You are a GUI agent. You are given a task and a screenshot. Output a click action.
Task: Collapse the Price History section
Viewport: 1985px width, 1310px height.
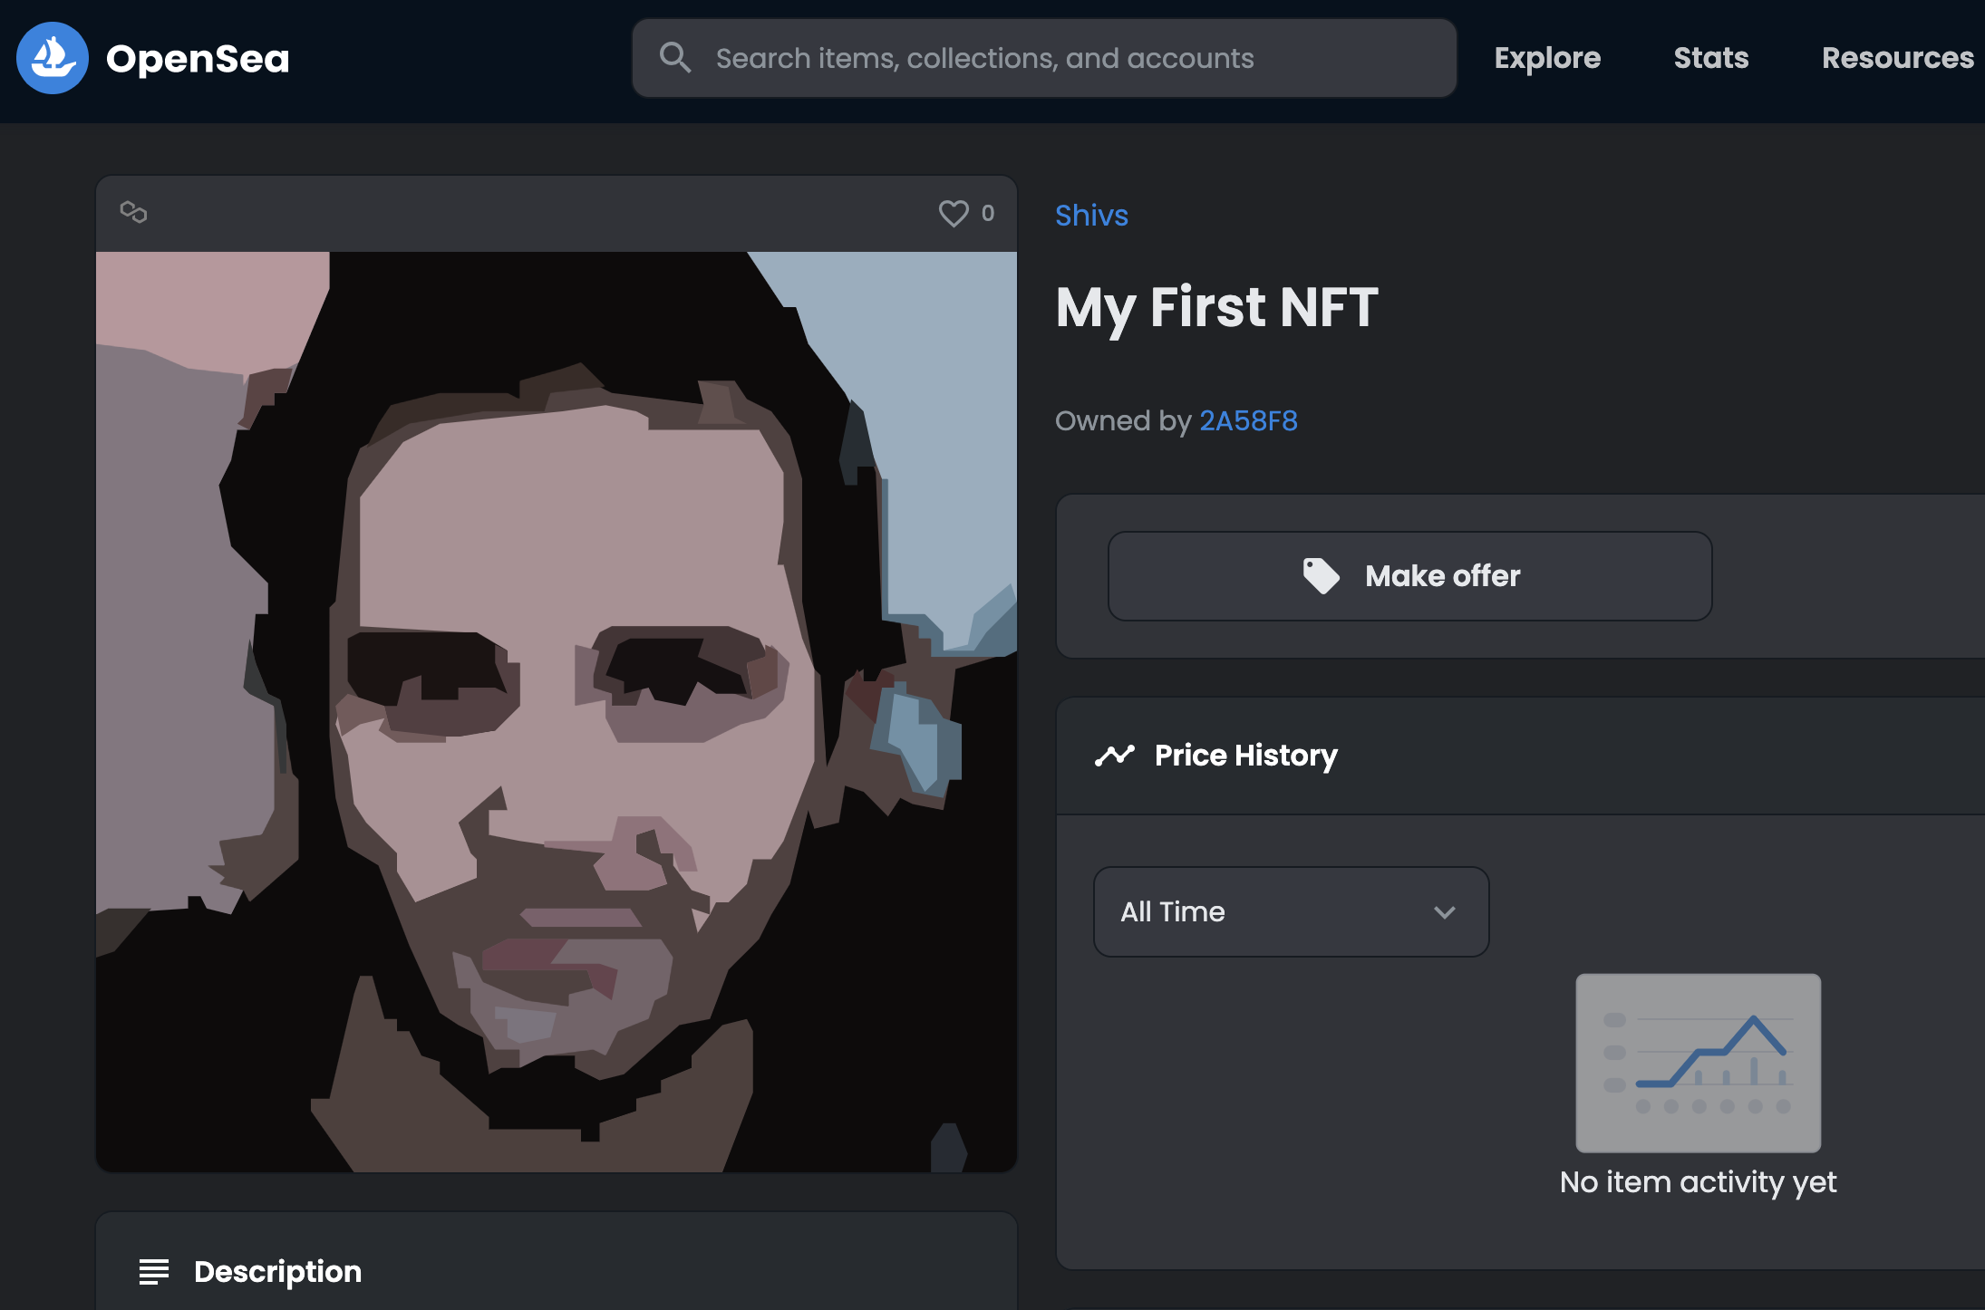(x=1244, y=755)
